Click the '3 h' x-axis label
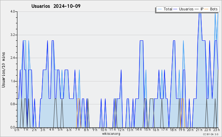The image size is (222, 137). 43,130
